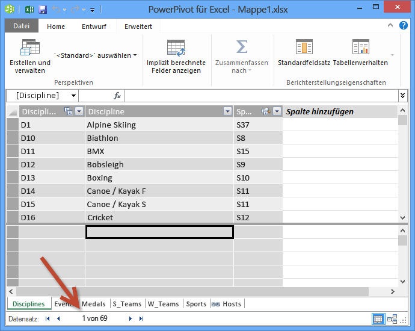Open the W_Teams sheet tab
Screen dimensions: 415x331
click(x=164, y=304)
